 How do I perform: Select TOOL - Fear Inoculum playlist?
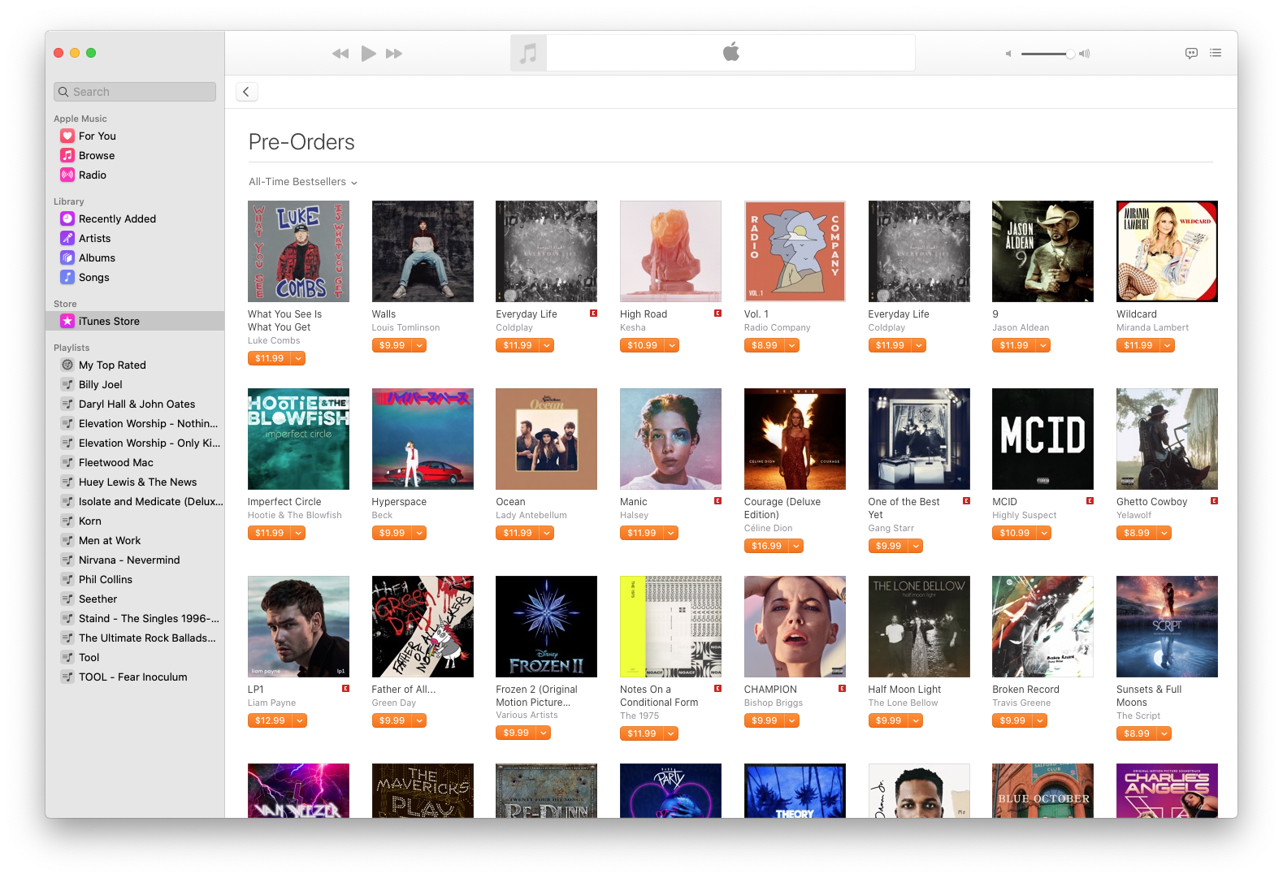[x=135, y=677]
